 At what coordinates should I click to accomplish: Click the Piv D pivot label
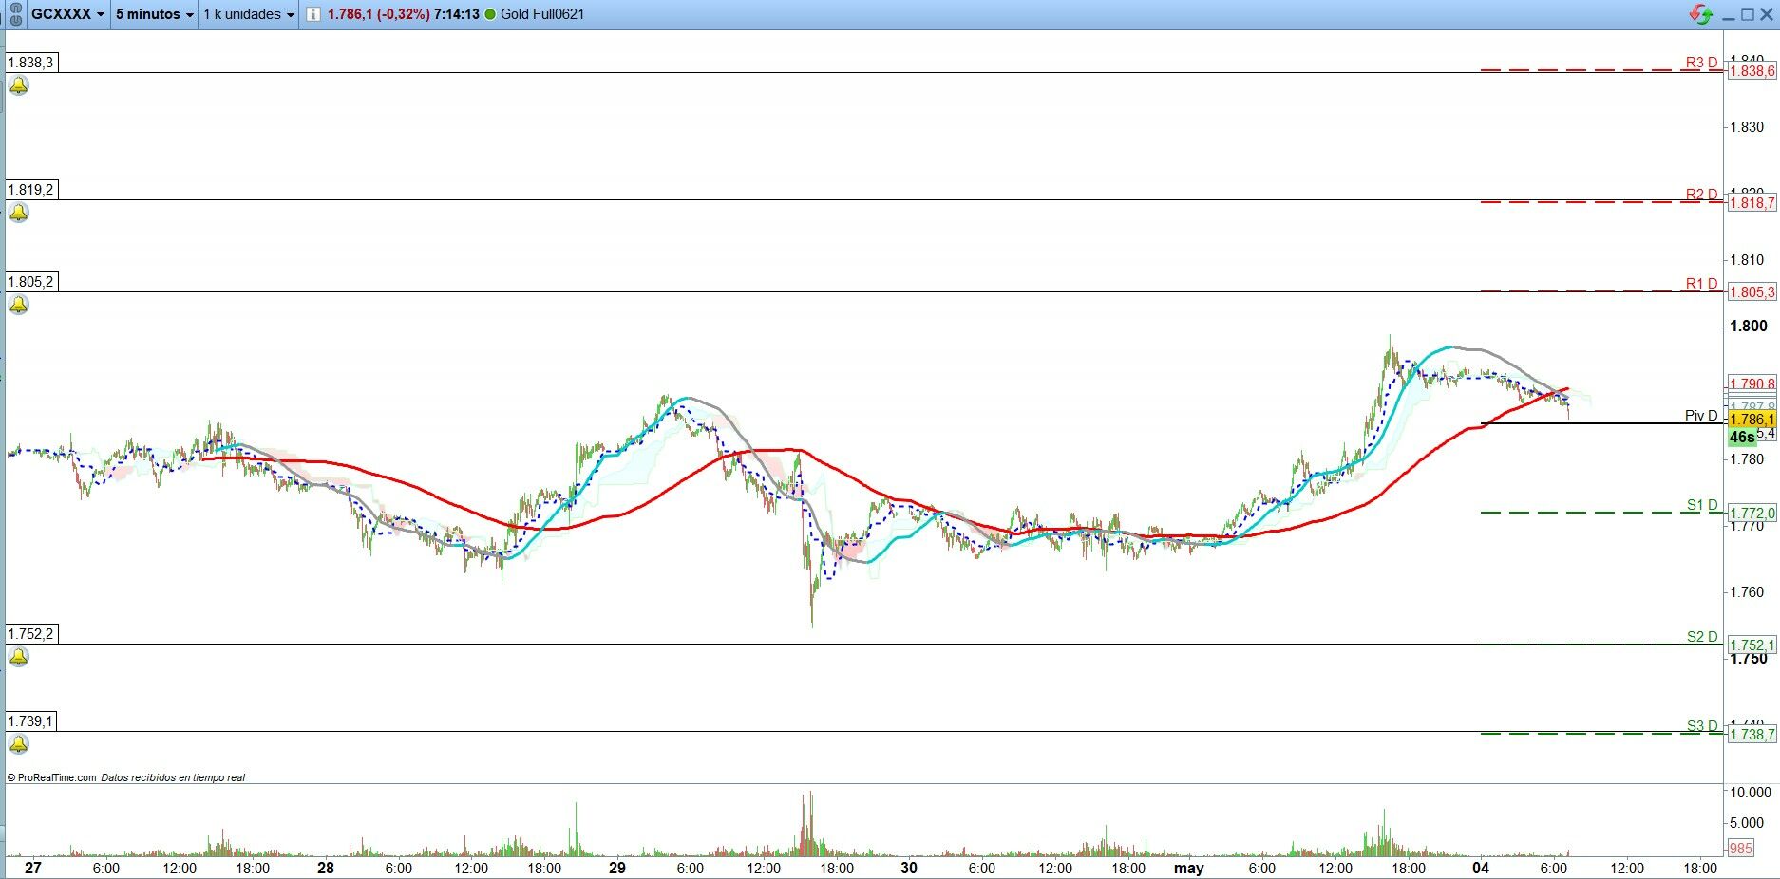(1701, 416)
